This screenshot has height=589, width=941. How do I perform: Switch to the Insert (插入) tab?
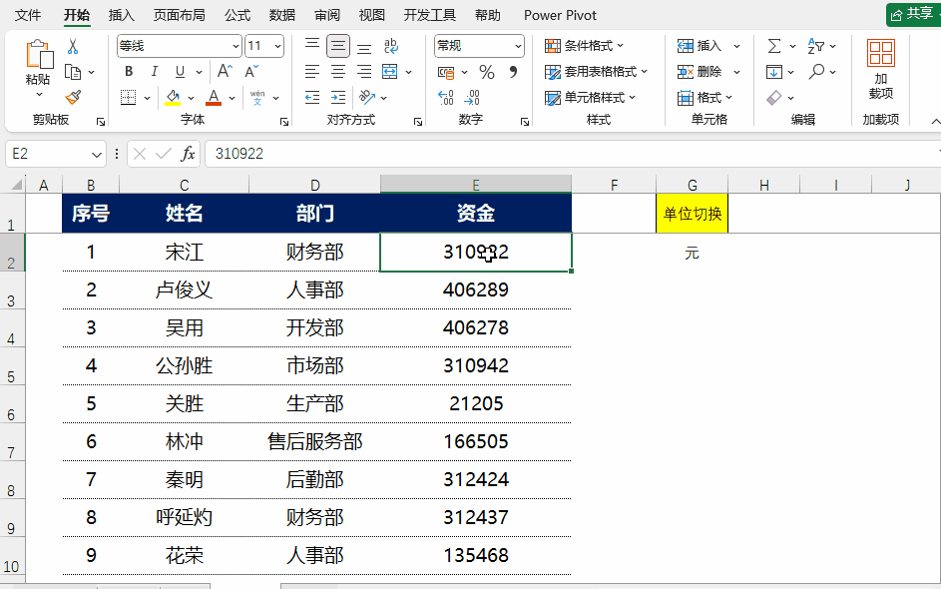coord(121,15)
